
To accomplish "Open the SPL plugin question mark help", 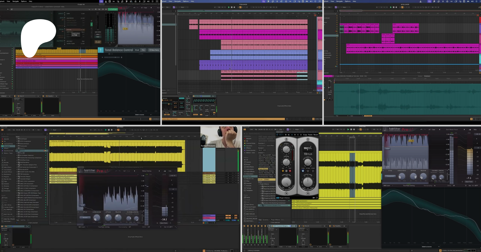I will coord(317,198).
